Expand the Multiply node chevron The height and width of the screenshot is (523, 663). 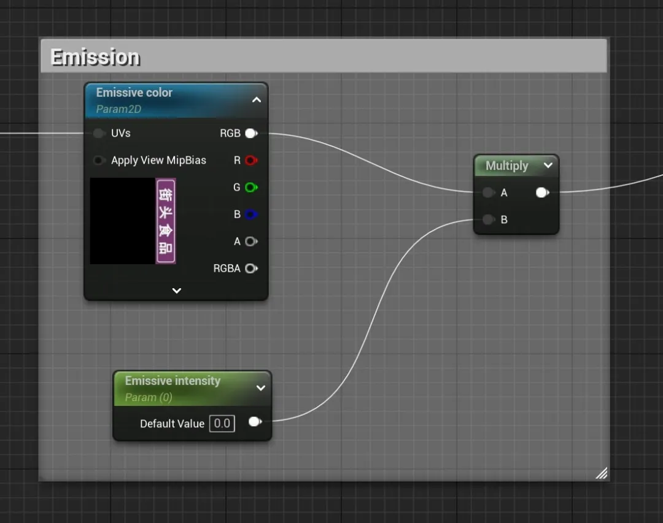point(548,165)
